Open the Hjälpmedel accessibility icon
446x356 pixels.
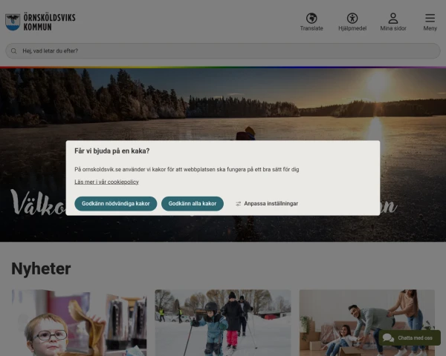352,19
